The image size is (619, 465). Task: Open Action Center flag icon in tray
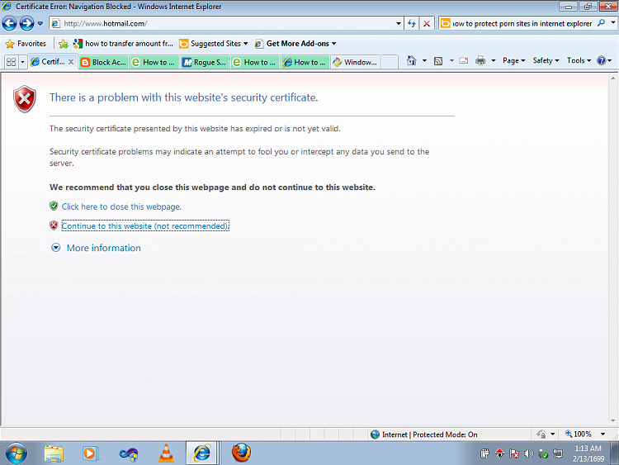coord(514,453)
